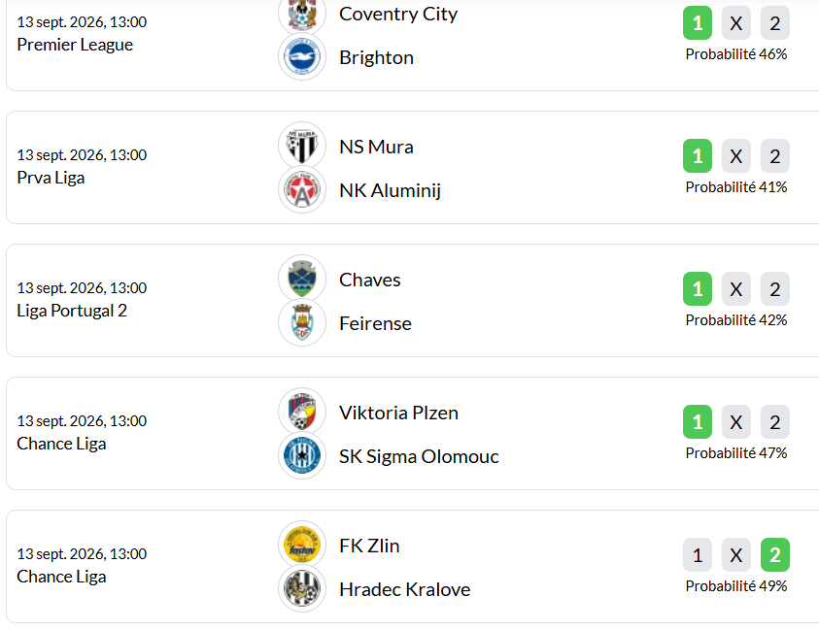Open the Hradec Kralove crest
The image size is (819, 630).
pyautogui.click(x=302, y=589)
